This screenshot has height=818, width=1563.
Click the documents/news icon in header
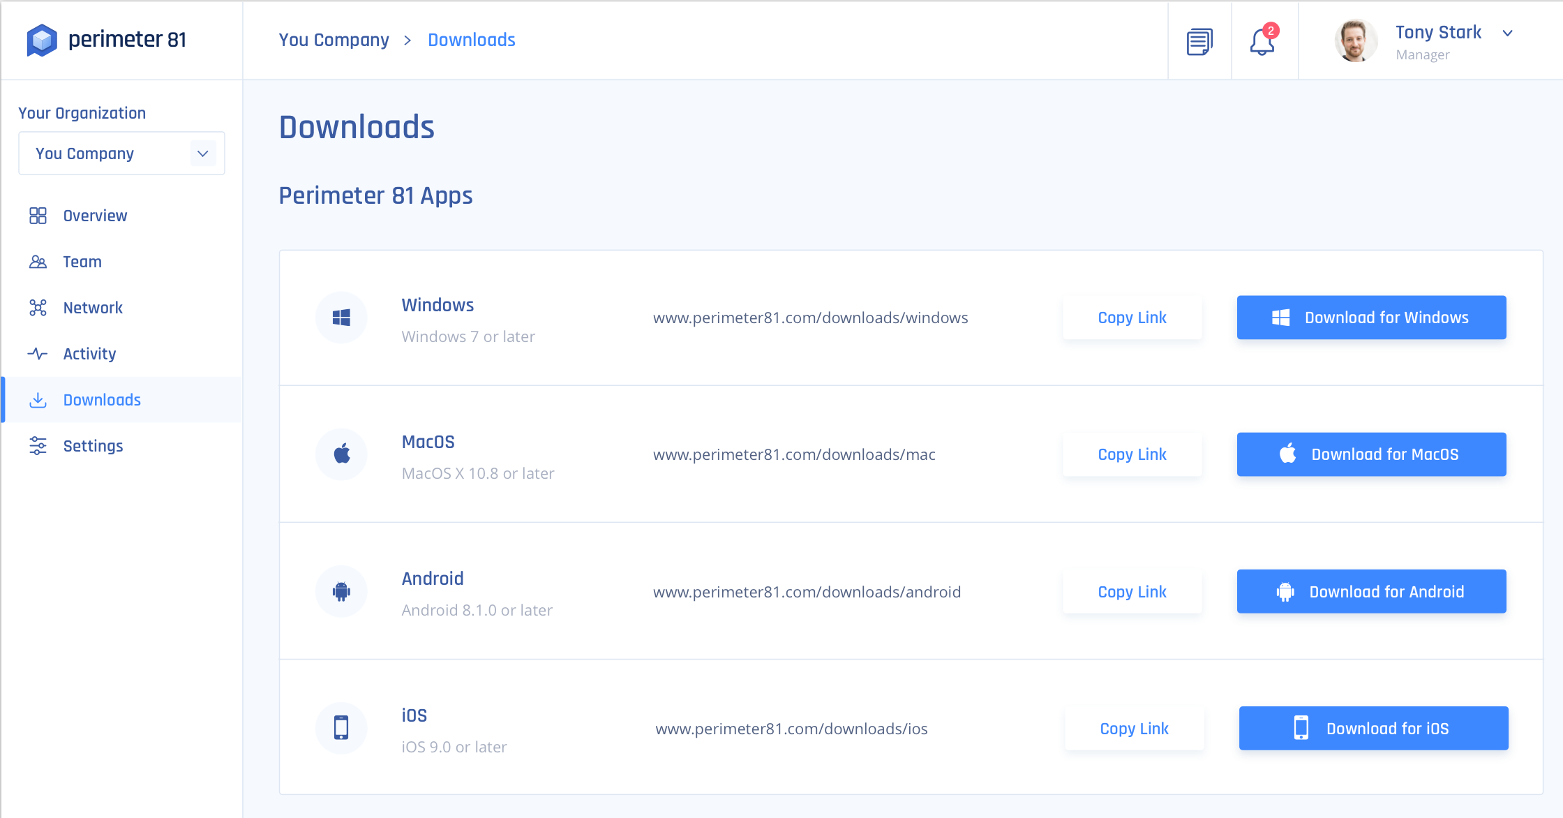(1199, 41)
